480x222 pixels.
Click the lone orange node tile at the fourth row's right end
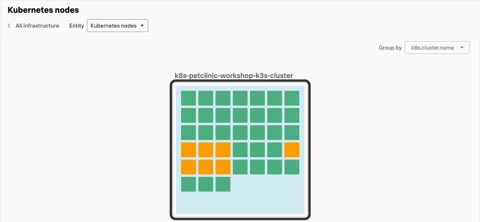click(292, 150)
